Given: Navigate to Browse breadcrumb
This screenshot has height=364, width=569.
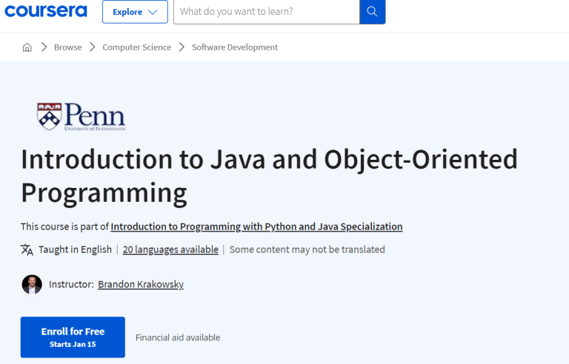Looking at the screenshot, I should click(x=68, y=47).
